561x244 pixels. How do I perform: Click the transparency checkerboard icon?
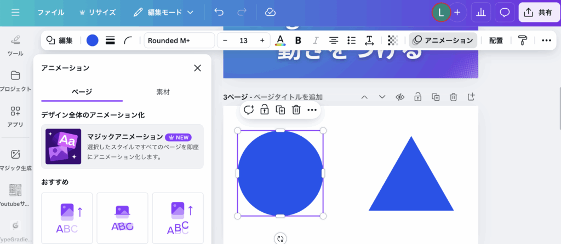click(392, 40)
